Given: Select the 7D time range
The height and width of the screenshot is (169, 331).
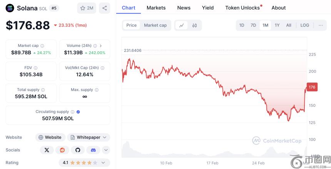Looking at the screenshot, I should click(253, 25).
